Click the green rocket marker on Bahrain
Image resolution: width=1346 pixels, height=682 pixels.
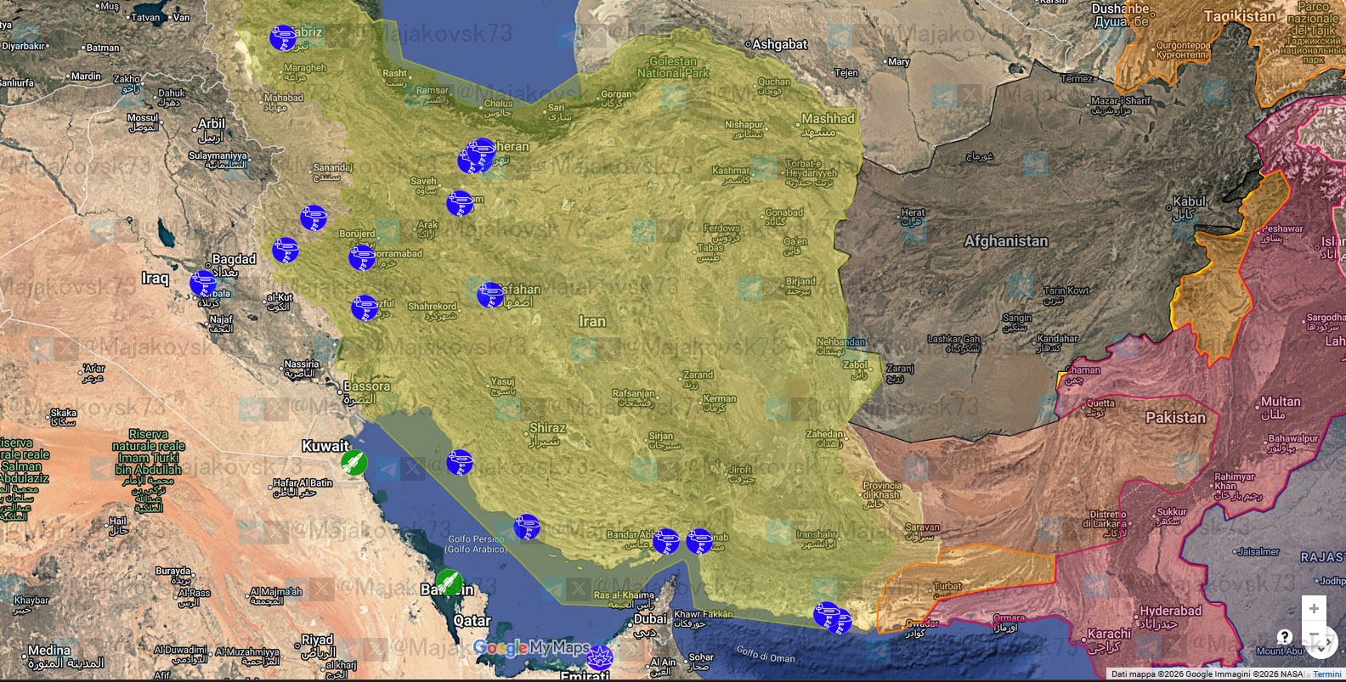(x=449, y=582)
